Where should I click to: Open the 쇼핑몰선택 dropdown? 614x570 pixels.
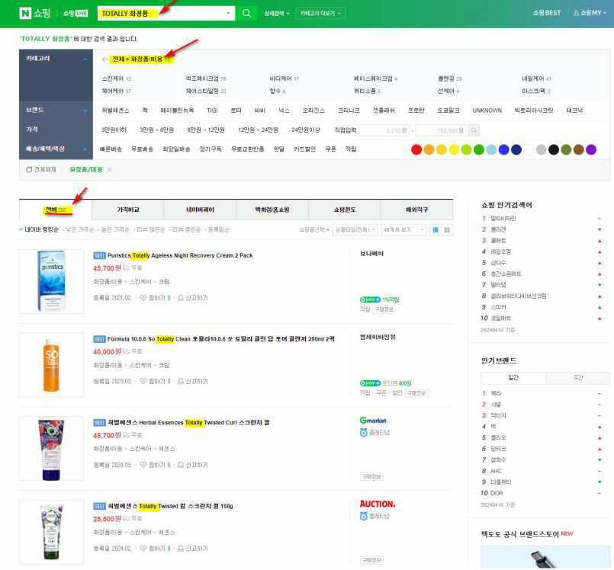click(x=314, y=229)
